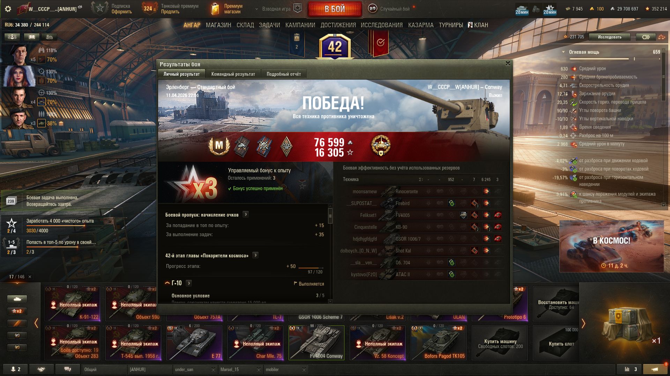This screenshot has width=670, height=376.
Task: Select the Bofors Pagod TK105 tank thumbnail
Action: point(439,343)
